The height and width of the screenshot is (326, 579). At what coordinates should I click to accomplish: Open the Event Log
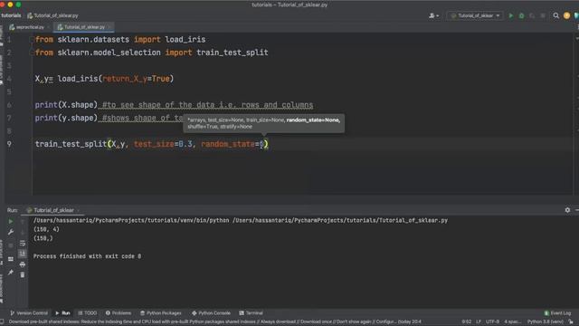tap(557, 313)
